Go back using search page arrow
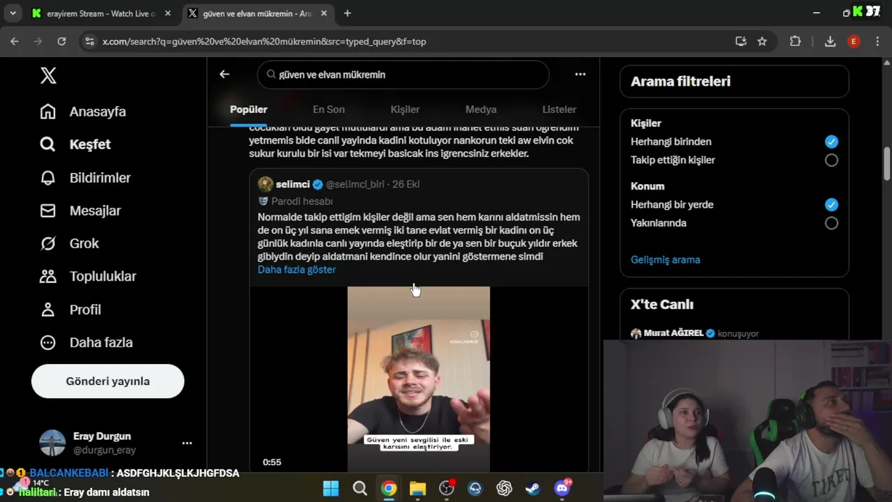The image size is (892, 502). click(224, 75)
